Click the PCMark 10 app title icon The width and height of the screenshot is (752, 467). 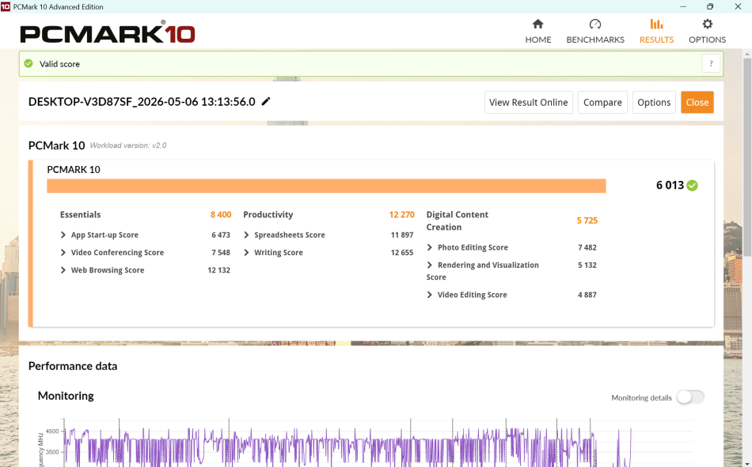point(6,6)
